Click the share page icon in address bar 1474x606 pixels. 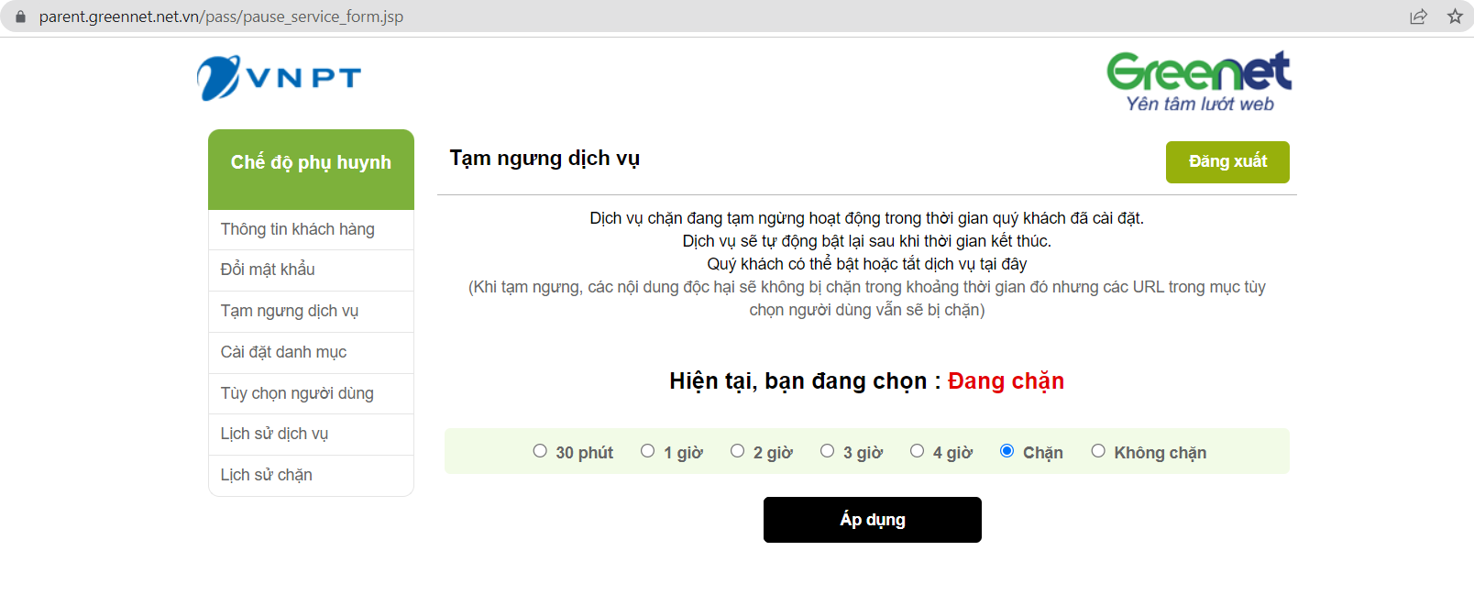point(1418,17)
